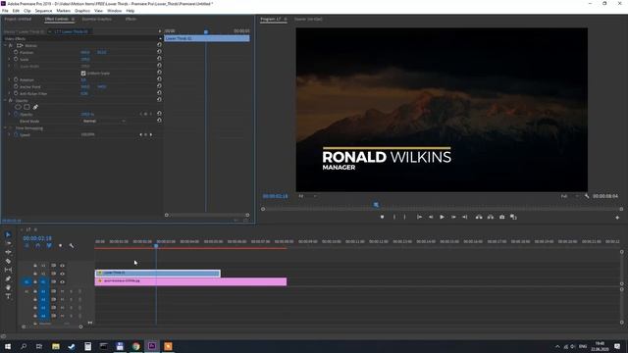The width and height of the screenshot is (628, 353).
Task: Switch to Effects tab
Action: coord(131,19)
